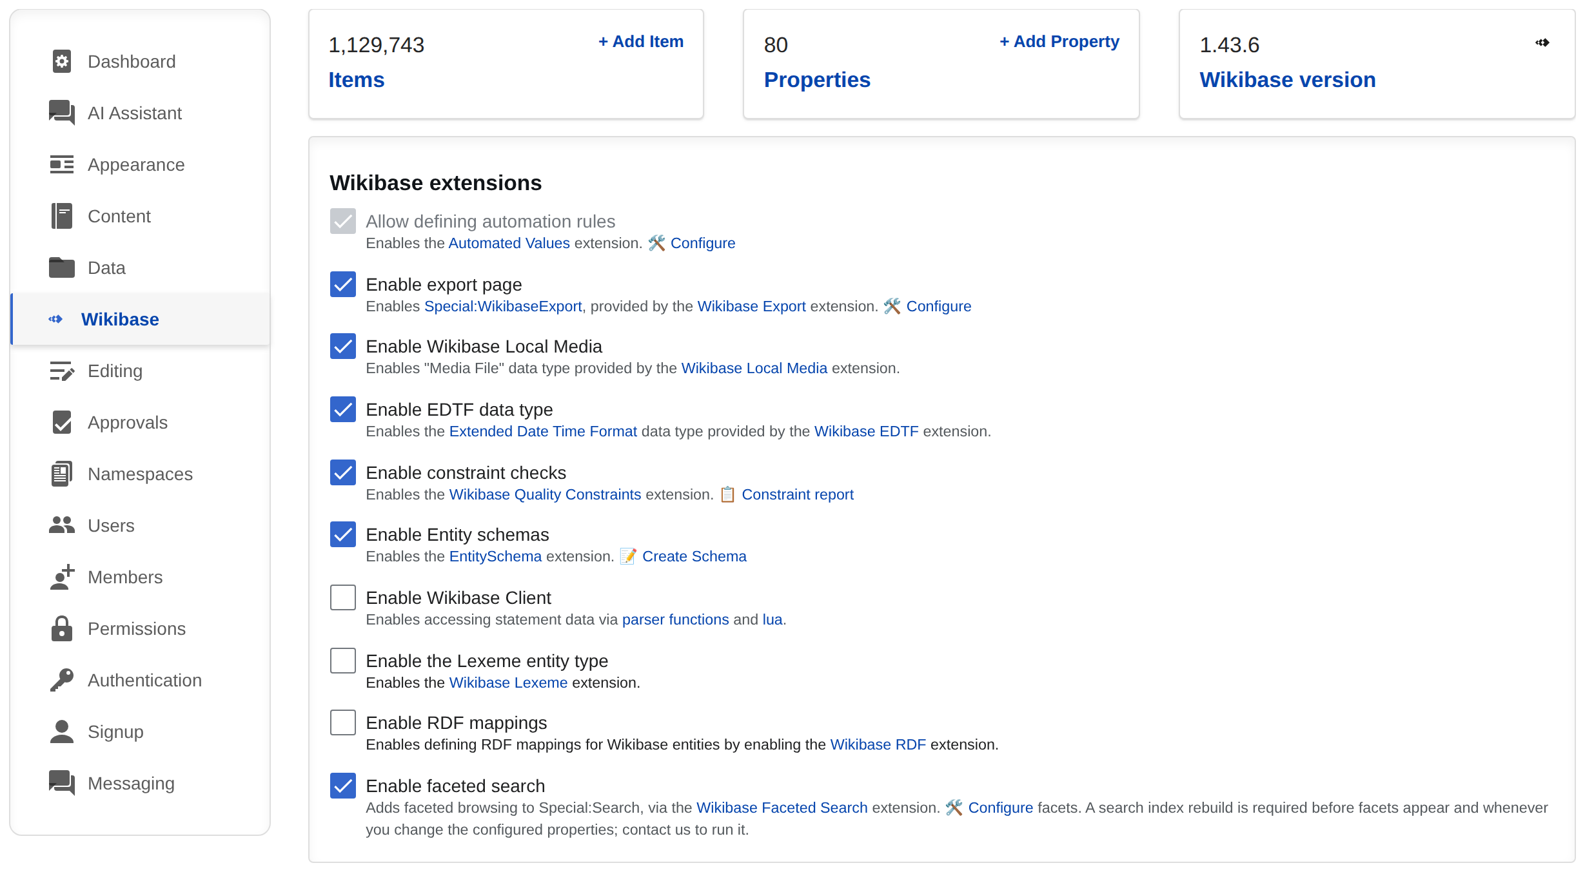The image size is (1585, 872).
Task: Go to Appearance settings label
Action: [x=136, y=164]
